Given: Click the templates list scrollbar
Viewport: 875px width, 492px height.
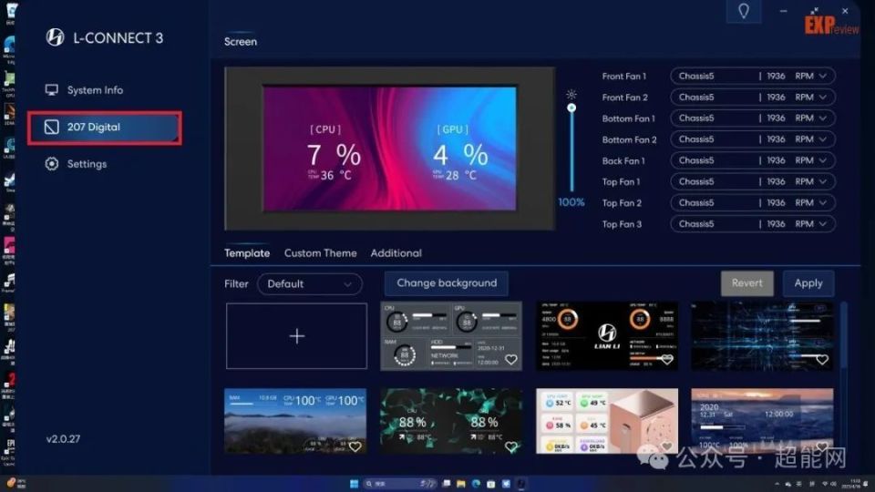Looking at the screenshot, I should point(843,334).
